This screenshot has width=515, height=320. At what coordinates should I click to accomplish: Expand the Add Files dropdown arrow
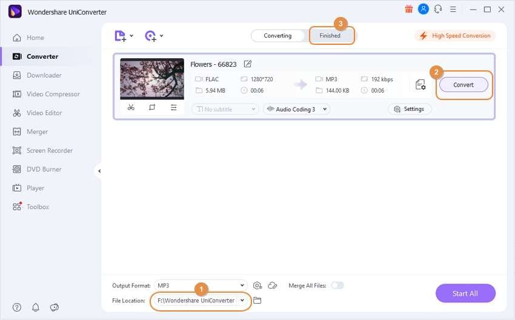[131, 36]
